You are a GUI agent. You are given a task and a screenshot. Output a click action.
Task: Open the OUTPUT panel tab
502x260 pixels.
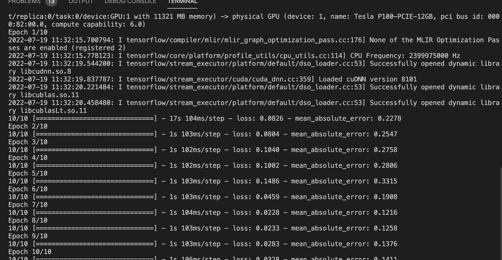click(80, 2)
